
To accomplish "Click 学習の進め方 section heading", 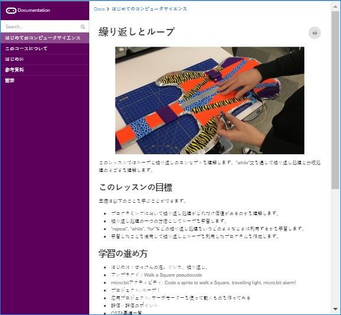I will click(123, 254).
